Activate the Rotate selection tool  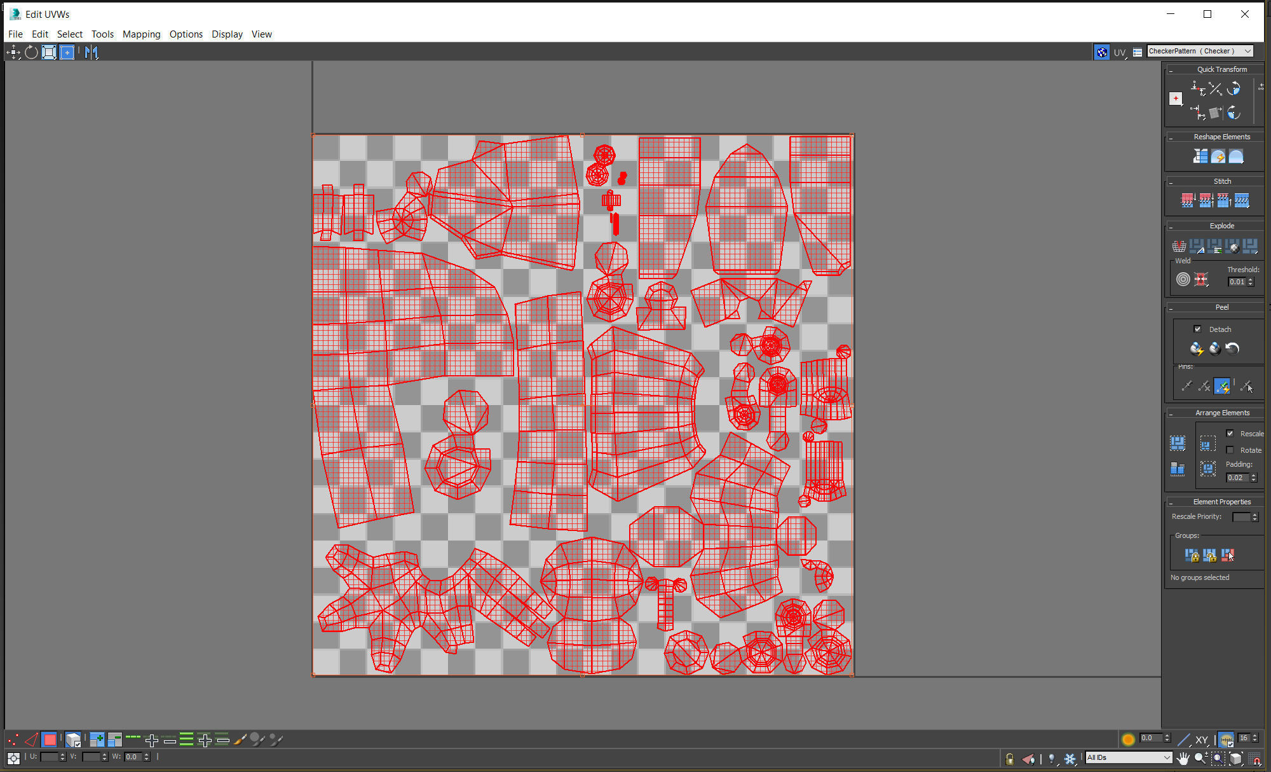click(x=31, y=52)
